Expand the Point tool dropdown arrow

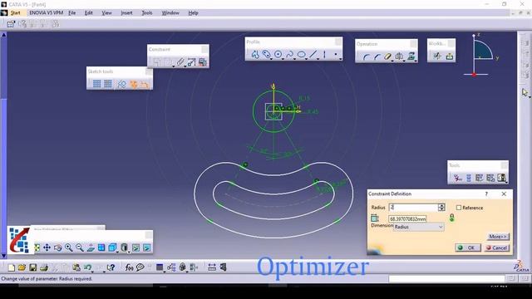coord(340,59)
